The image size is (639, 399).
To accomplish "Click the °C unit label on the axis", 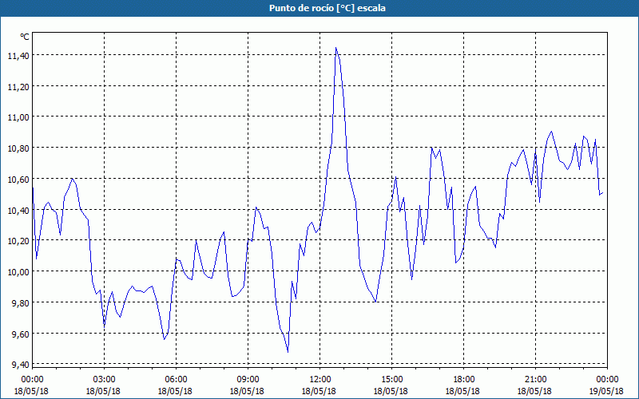I will [x=25, y=37].
